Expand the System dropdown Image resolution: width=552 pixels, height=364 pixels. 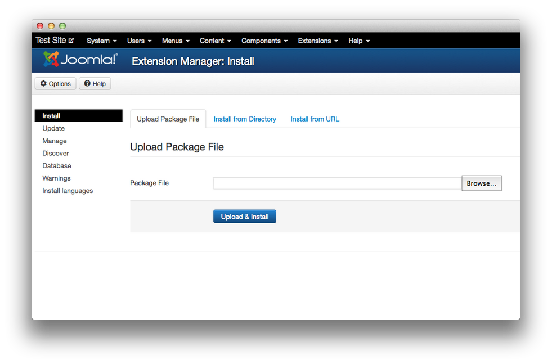[101, 41]
